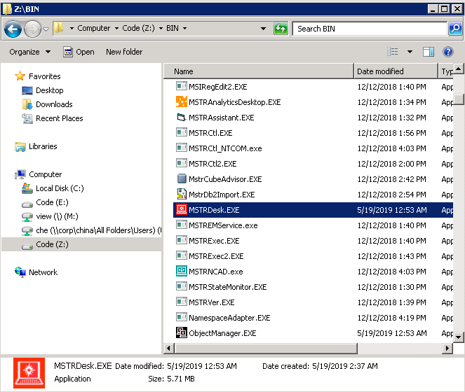The width and height of the screenshot is (465, 392).
Task: Click the large MSTRDesk thumbnail in details pane
Action: (x=29, y=373)
